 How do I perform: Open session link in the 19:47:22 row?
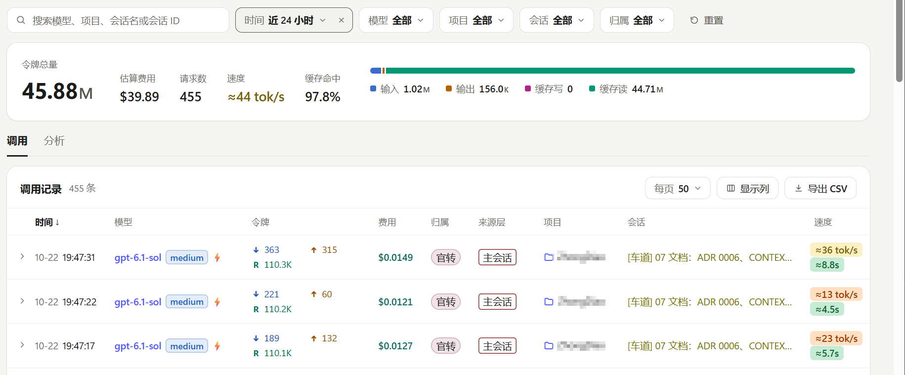point(710,302)
